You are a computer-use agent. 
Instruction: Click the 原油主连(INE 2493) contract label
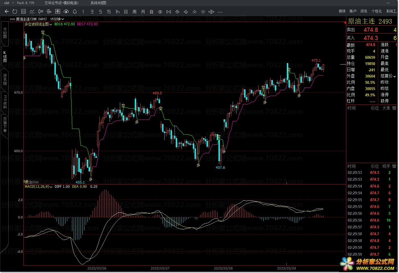click(x=31, y=19)
